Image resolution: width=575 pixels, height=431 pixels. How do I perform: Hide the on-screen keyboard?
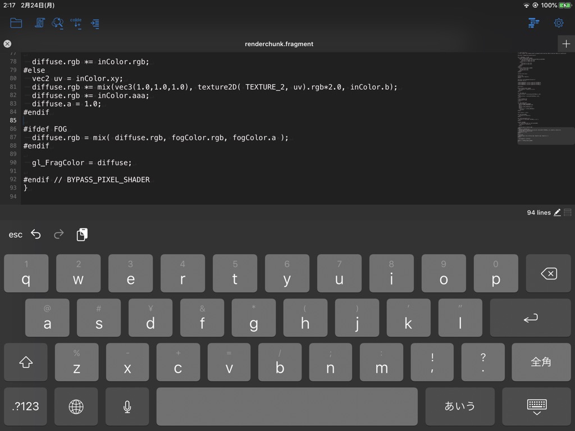pos(536,406)
